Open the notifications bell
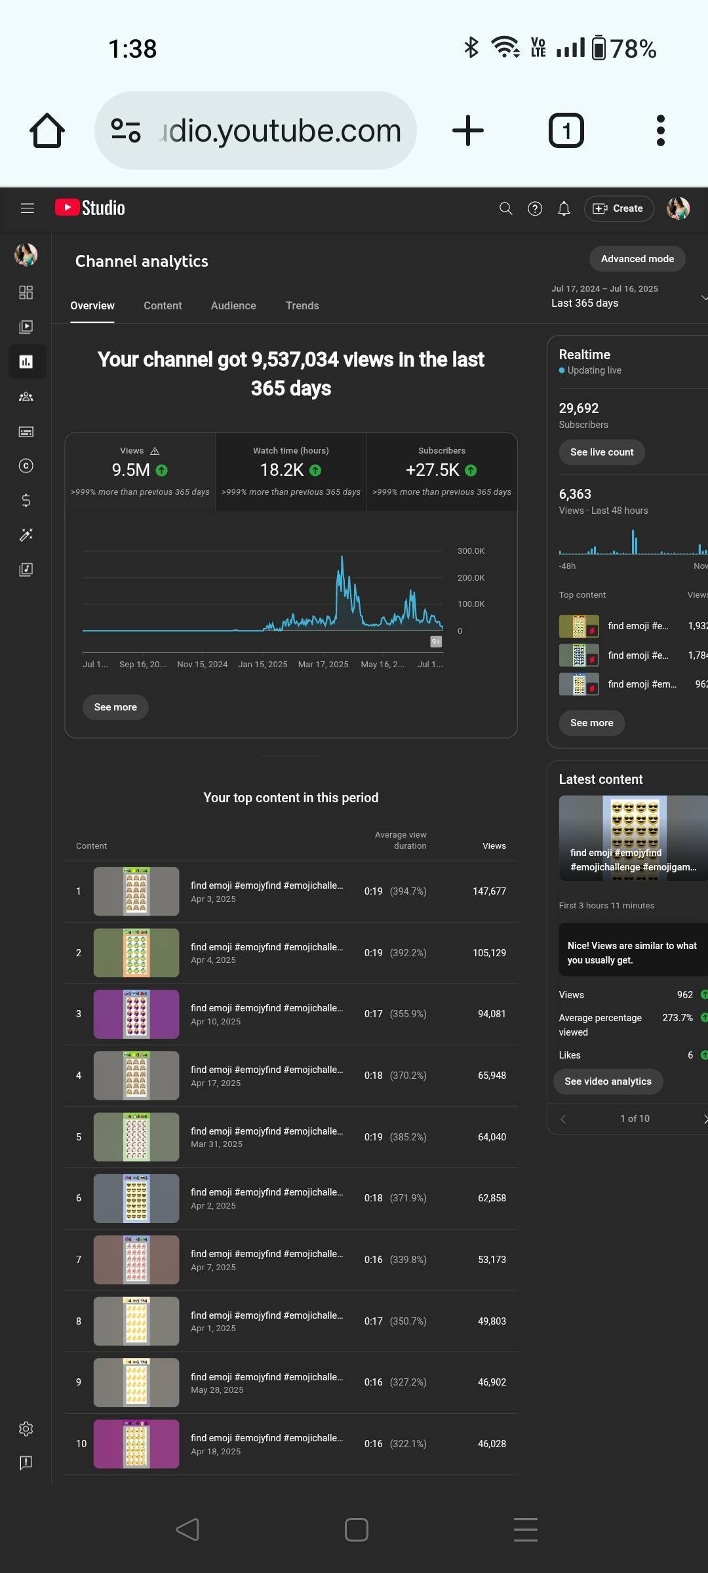This screenshot has height=1573, width=708. 564,208
